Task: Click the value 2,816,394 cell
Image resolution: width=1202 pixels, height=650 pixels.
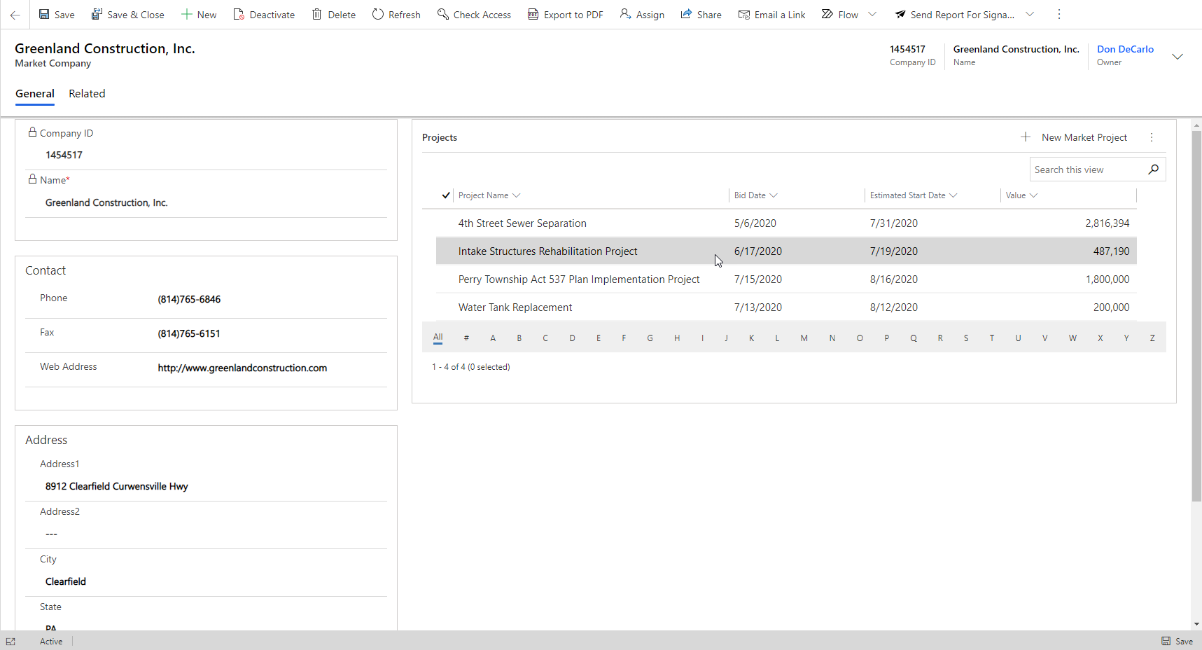Action: (x=1107, y=223)
